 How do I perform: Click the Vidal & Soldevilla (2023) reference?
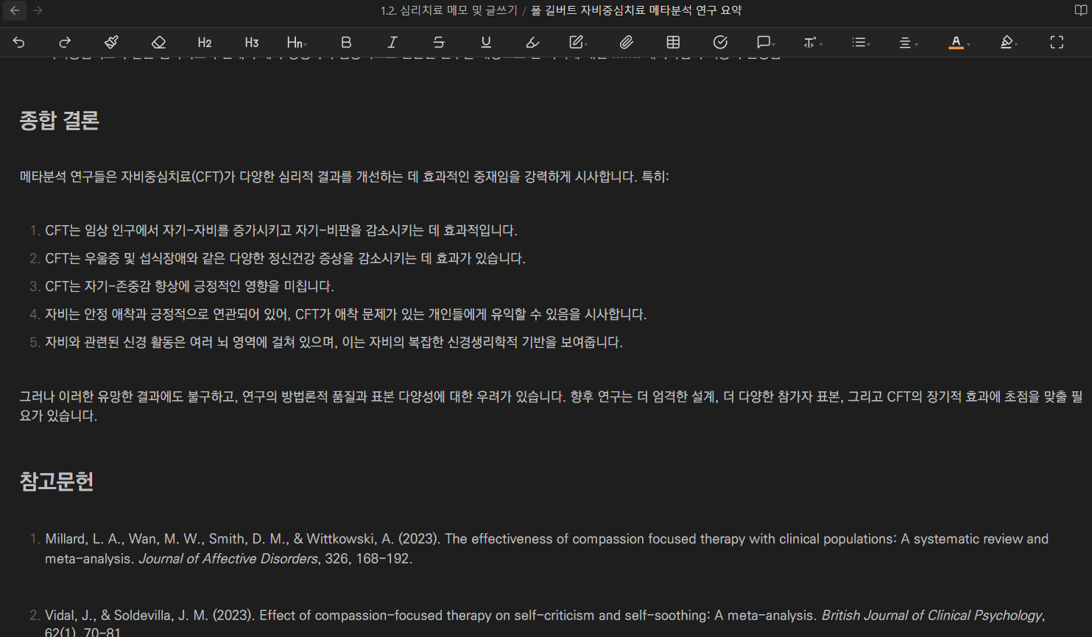545,624
